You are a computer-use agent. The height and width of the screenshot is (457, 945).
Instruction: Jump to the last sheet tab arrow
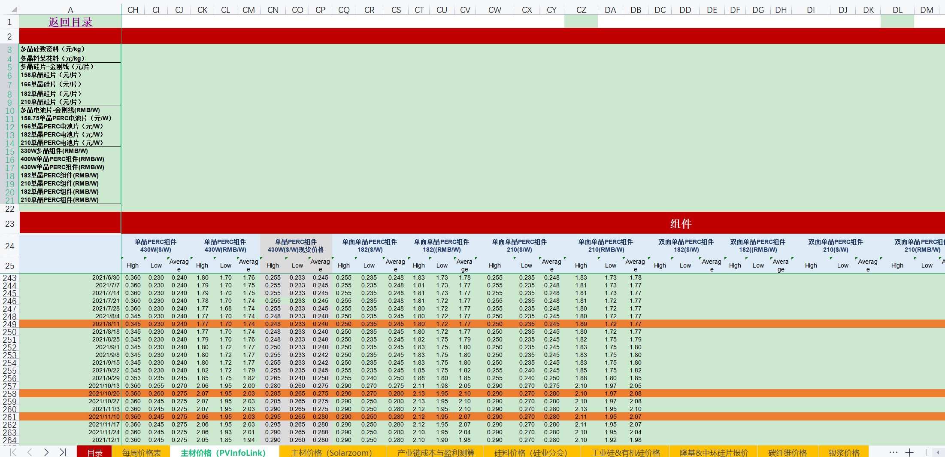(x=63, y=452)
